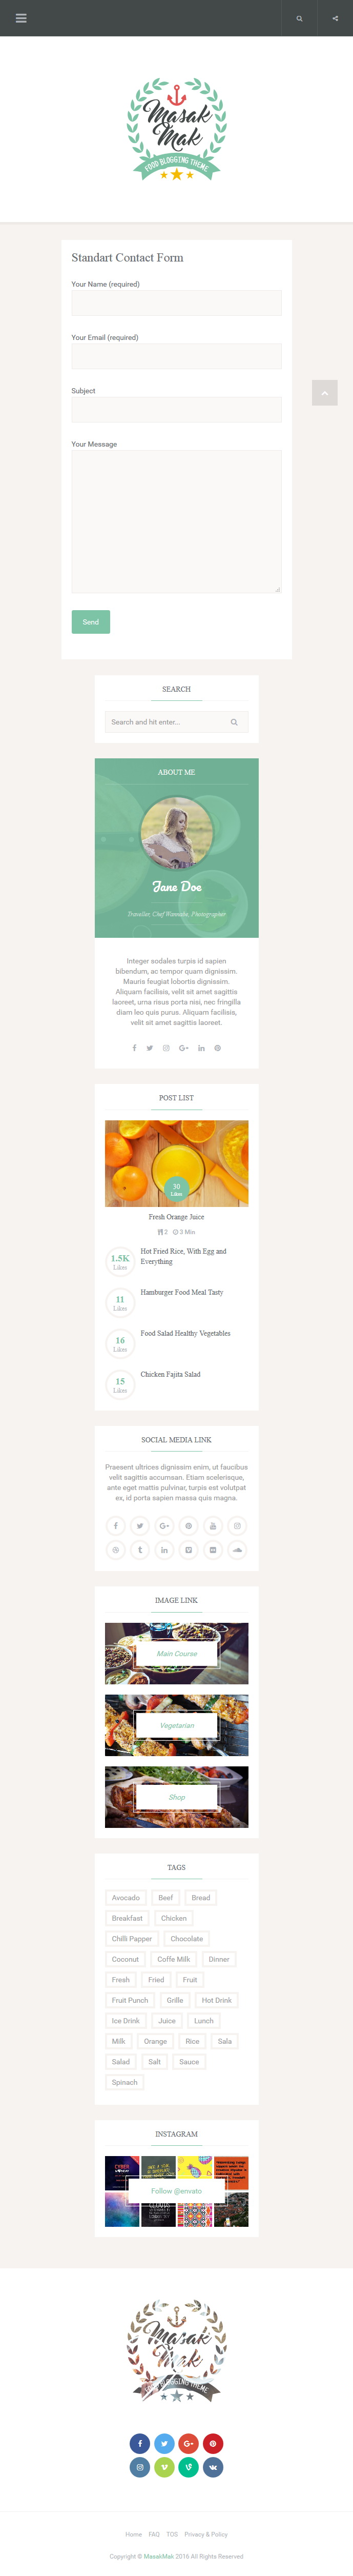This screenshot has height=2576, width=353.
Task: Click the search icon in top bar
Action: tap(299, 18)
